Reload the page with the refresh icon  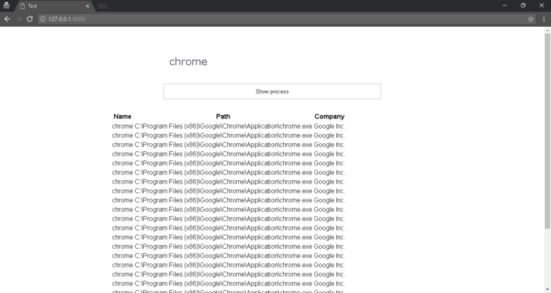[x=30, y=19]
